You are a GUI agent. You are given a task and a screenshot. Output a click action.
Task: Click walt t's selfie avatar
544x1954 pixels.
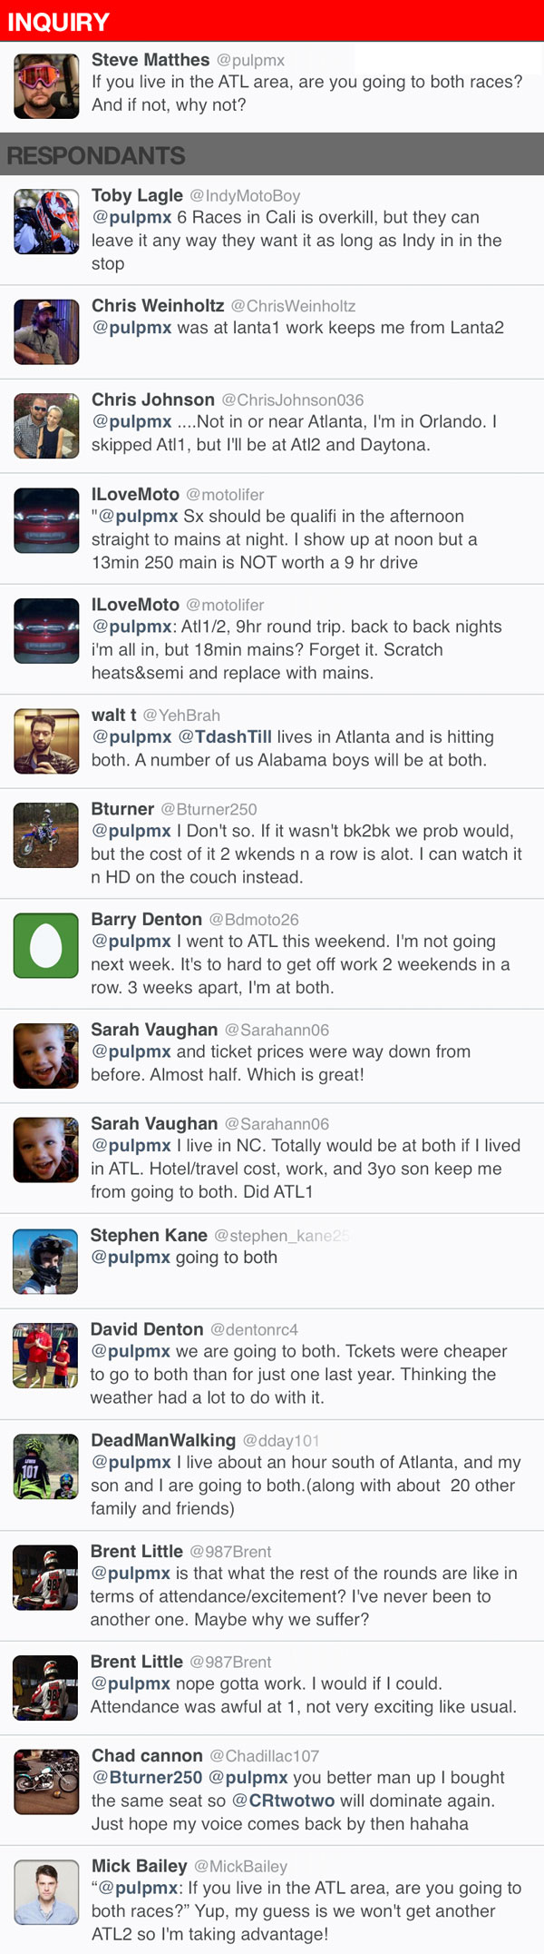46,741
